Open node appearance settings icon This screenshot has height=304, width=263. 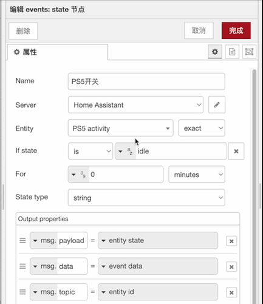[249, 52]
